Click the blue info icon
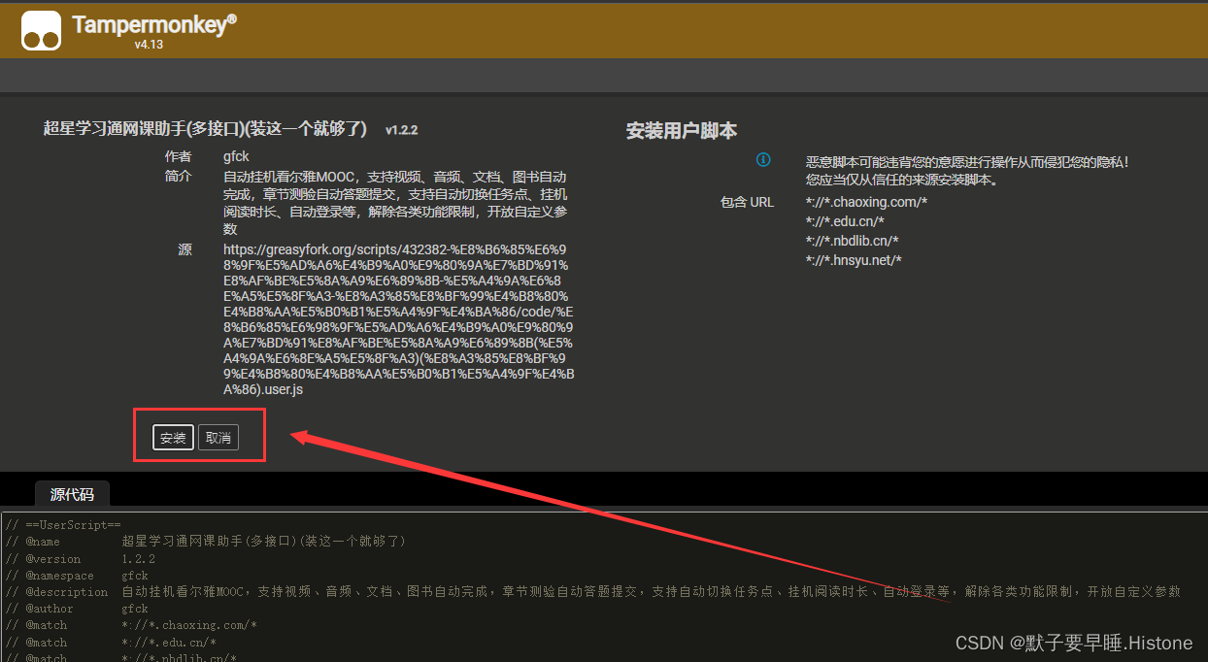Image resolution: width=1208 pixels, height=662 pixels. coord(763,159)
